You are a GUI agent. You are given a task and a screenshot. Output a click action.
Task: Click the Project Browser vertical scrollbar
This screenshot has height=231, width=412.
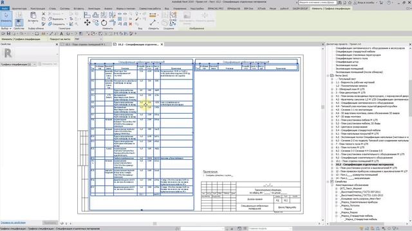(410, 98)
